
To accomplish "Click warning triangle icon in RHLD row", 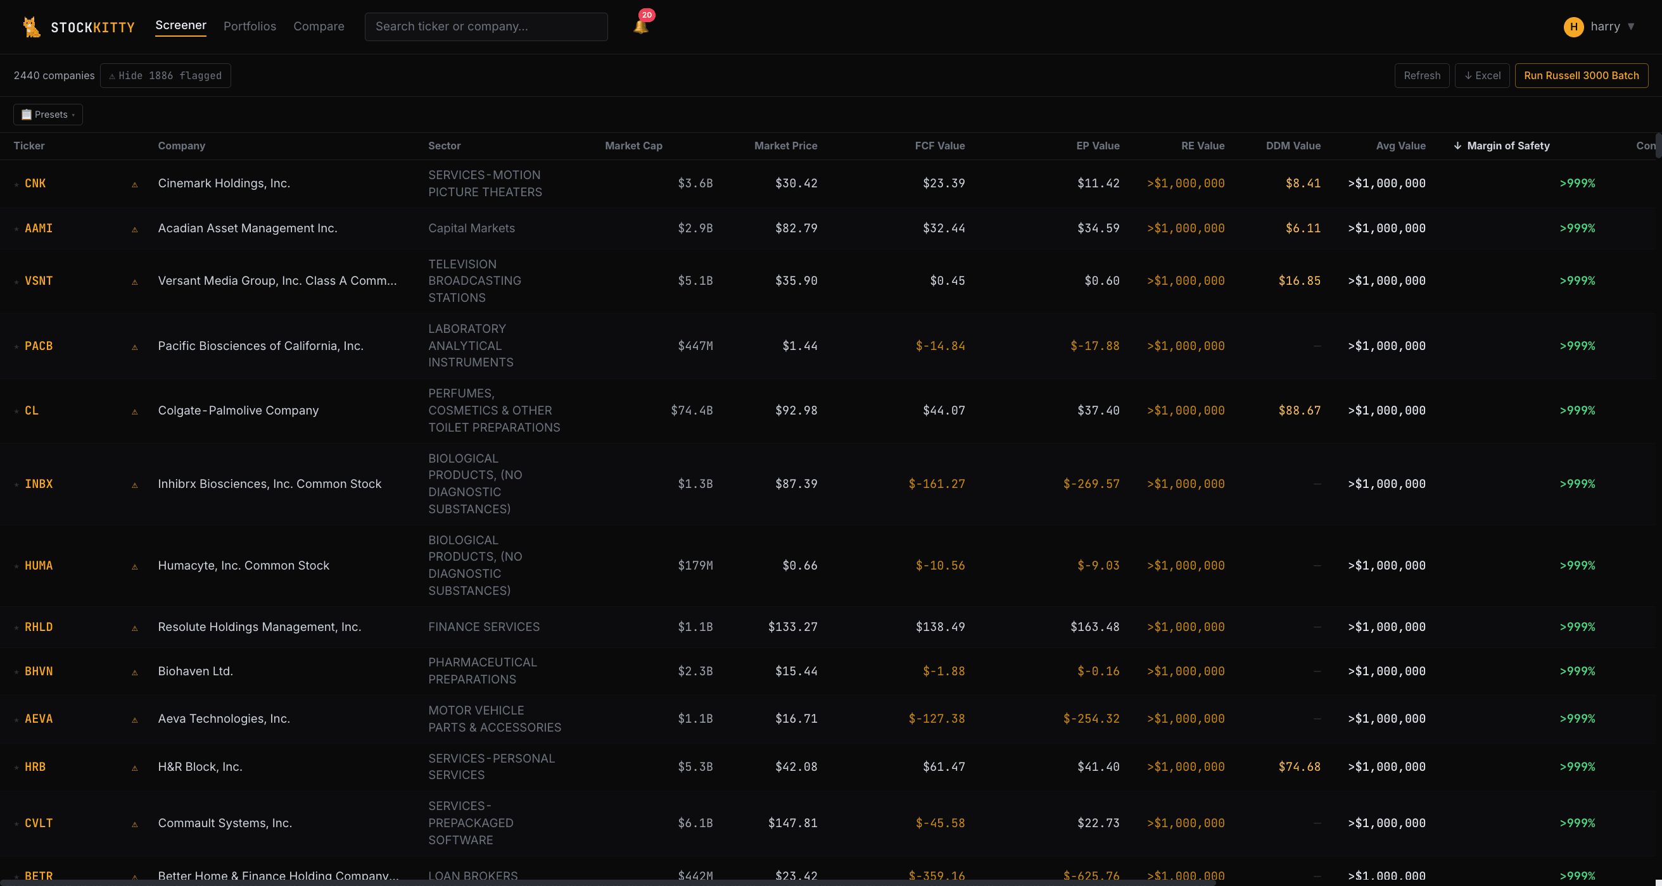I will coord(135,628).
